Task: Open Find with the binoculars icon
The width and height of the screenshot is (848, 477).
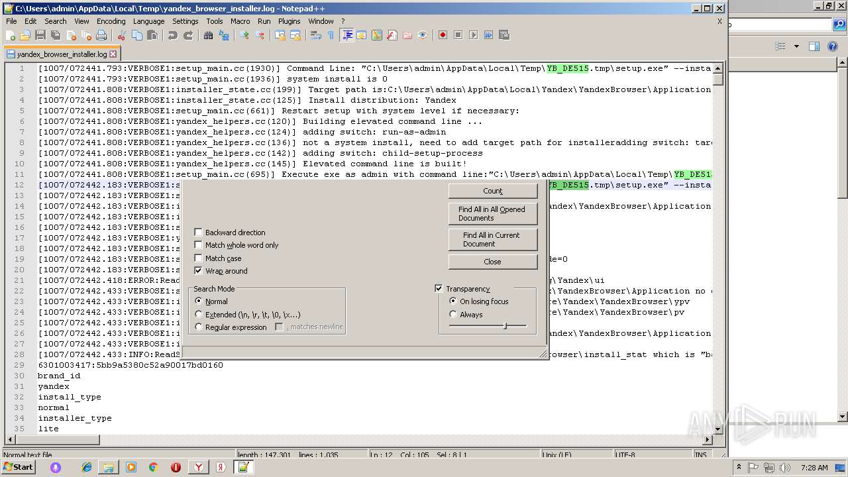Action: [208, 35]
